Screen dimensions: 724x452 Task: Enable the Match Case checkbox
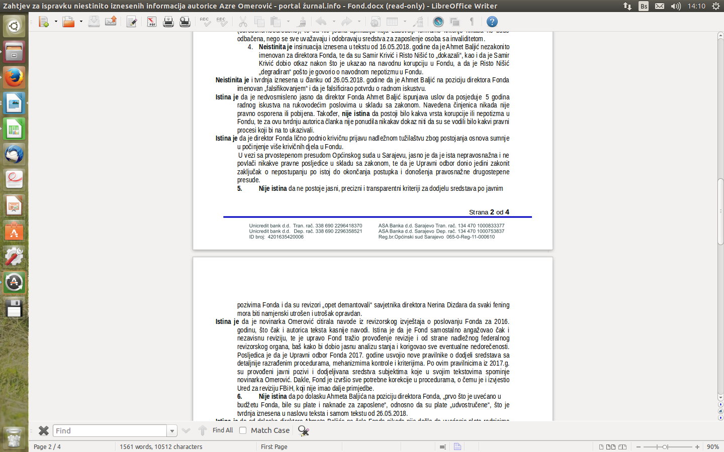click(243, 430)
